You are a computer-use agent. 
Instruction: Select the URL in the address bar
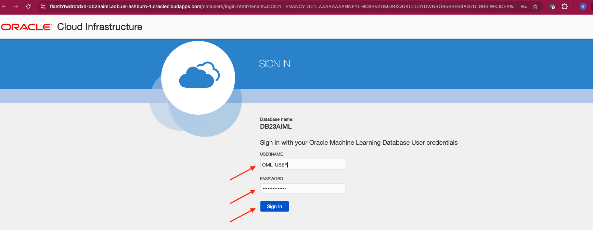[x=283, y=6]
